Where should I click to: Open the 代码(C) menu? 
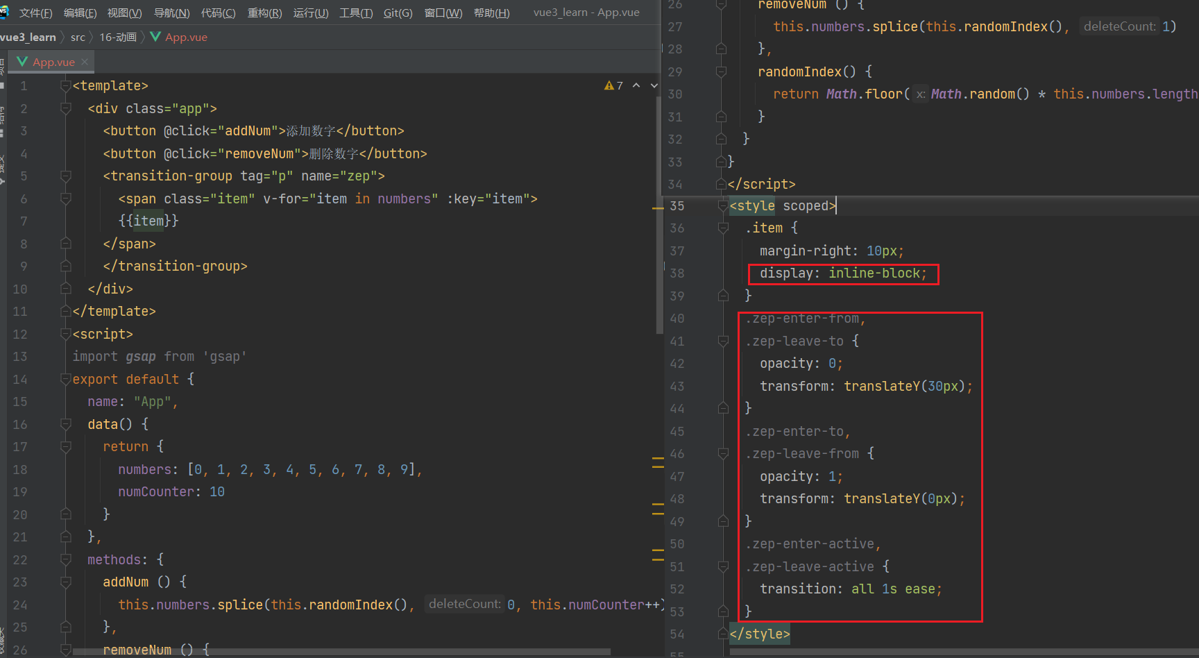[x=218, y=12]
